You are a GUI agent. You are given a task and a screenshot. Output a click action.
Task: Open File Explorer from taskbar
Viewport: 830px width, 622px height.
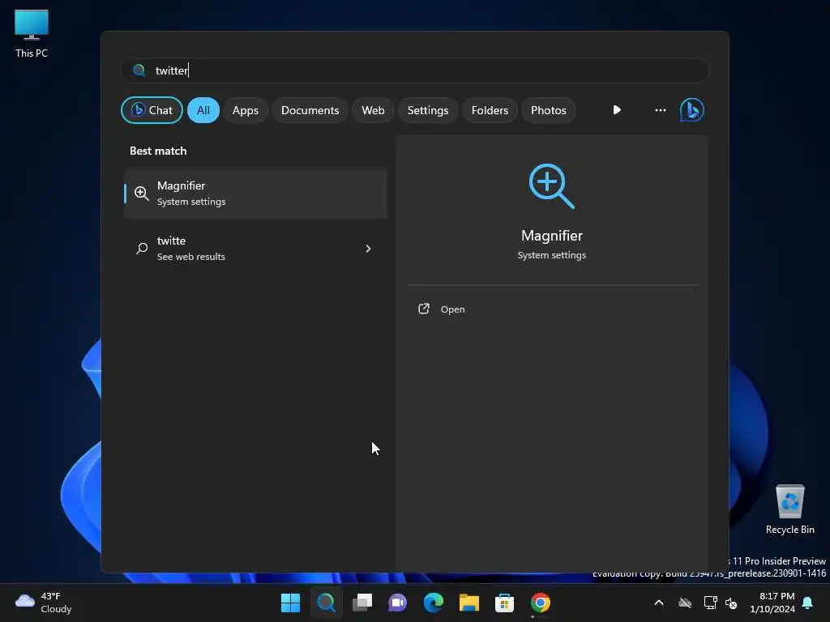pyautogui.click(x=469, y=603)
